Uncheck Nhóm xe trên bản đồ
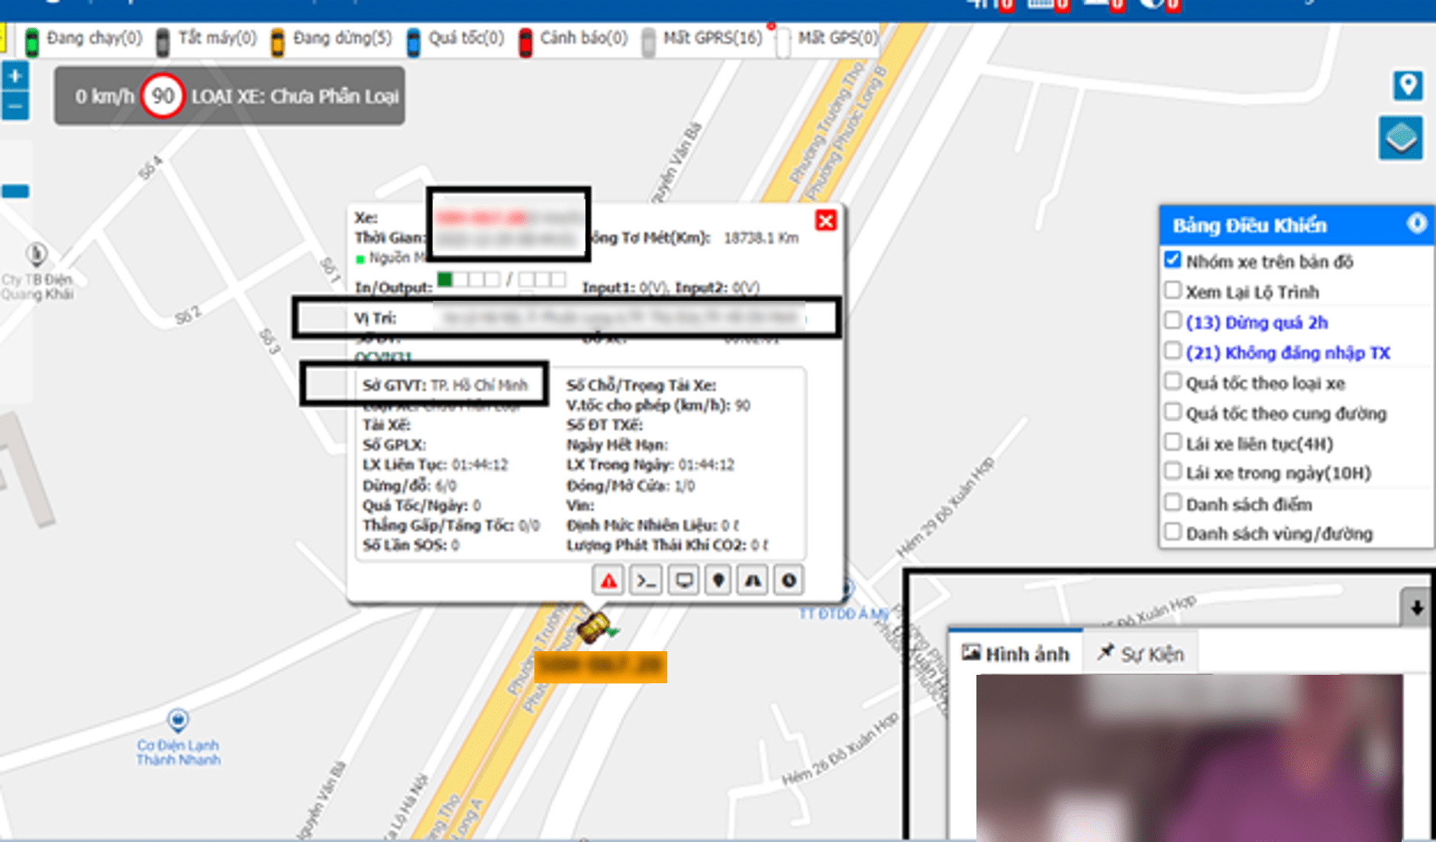This screenshot has height=842, width=1436. tap(1173, 260)
